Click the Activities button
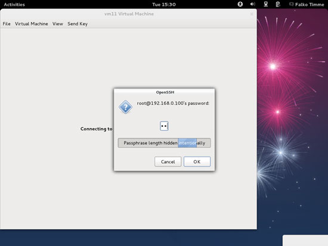 pos(14,4)
